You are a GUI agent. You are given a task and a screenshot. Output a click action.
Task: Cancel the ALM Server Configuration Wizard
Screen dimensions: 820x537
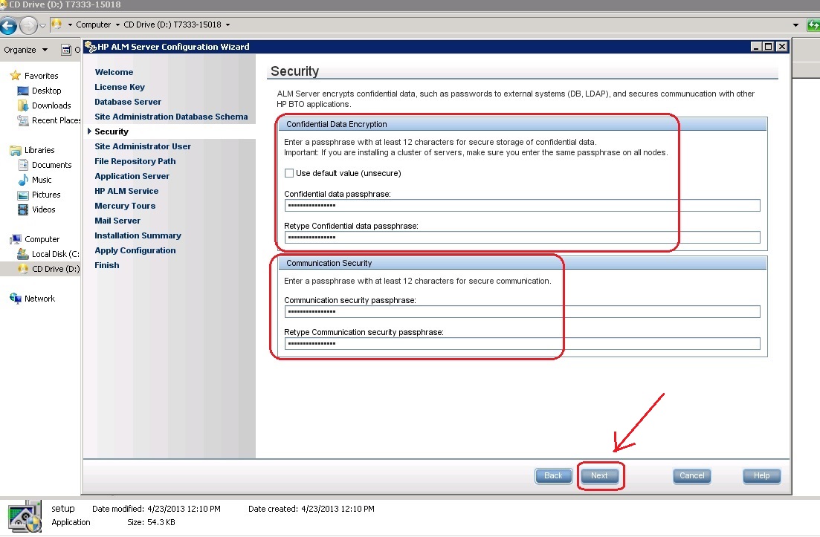pos(692,475)
